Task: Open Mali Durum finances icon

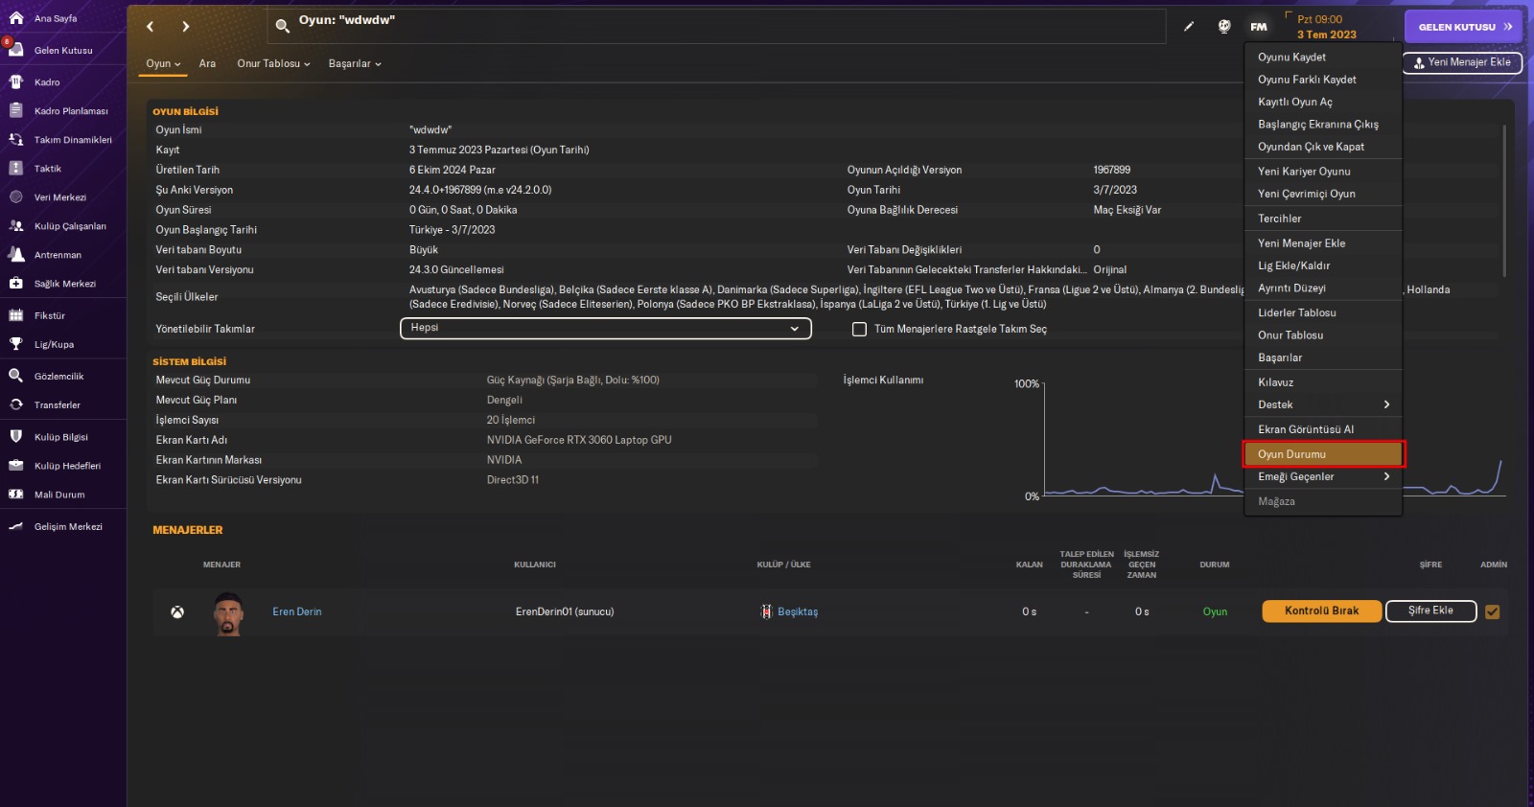Action: pos(16,495)
